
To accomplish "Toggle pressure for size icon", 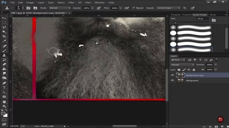I will 193,8.
